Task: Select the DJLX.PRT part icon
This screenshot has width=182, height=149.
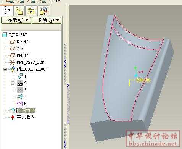Action: (x=5, y=35)
